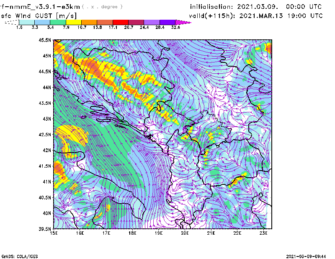Image resolution: width=335 pixels, height=259 pixels.
Task: Click the gray '( . x . degree )' text
Action: click(102, 7)
